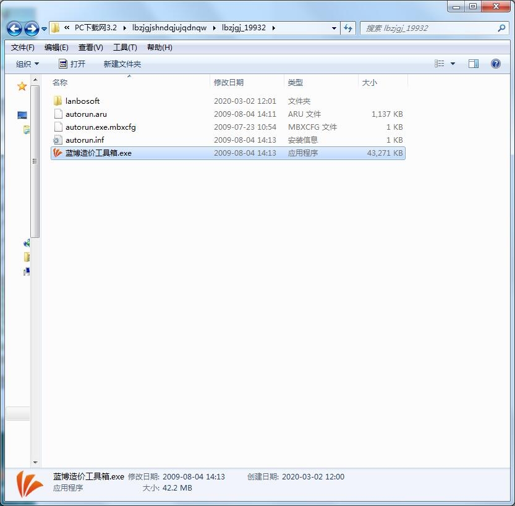Click the MBXCFG 文件 type cell
Viewport: 515px width, 506px height.
[x=312, y=127]
